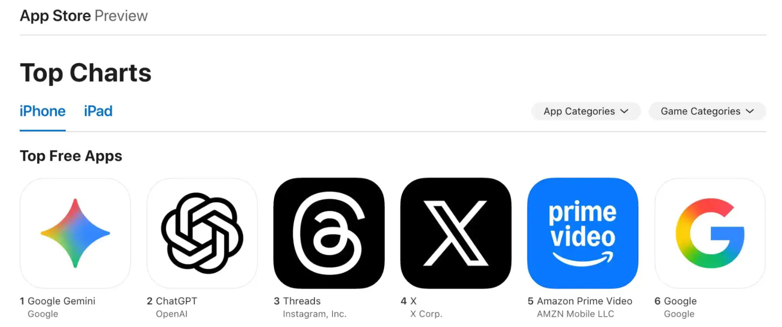Expand the Game Categories dropdown

707,111
